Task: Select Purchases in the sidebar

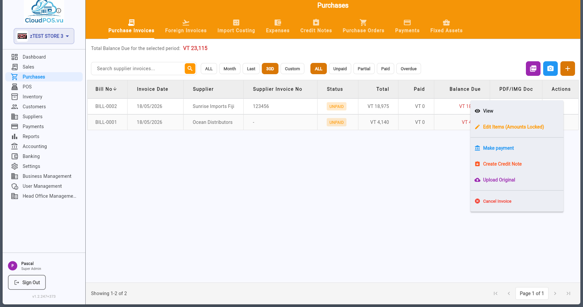Action: point(44,77)
